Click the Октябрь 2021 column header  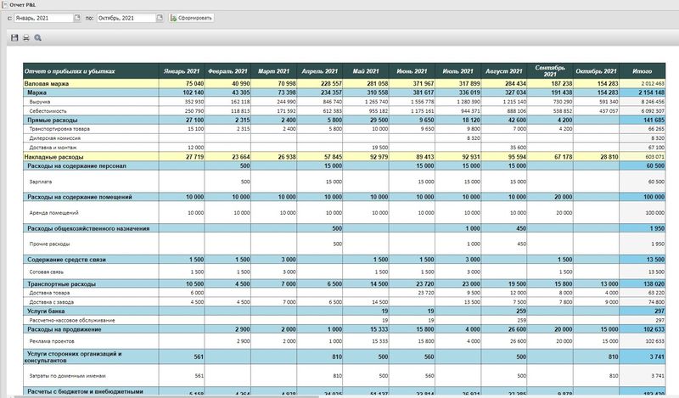point(597,71)
